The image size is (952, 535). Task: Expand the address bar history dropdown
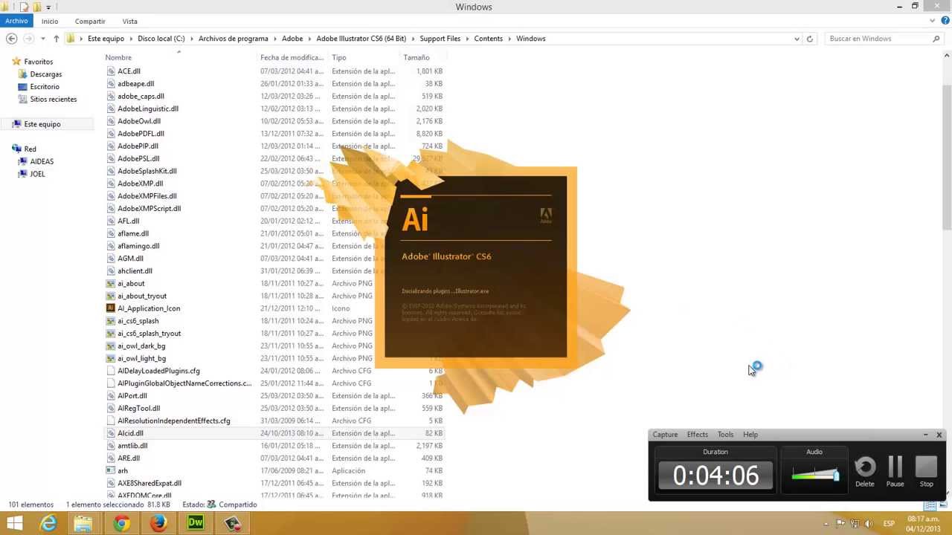pos(797,39)
